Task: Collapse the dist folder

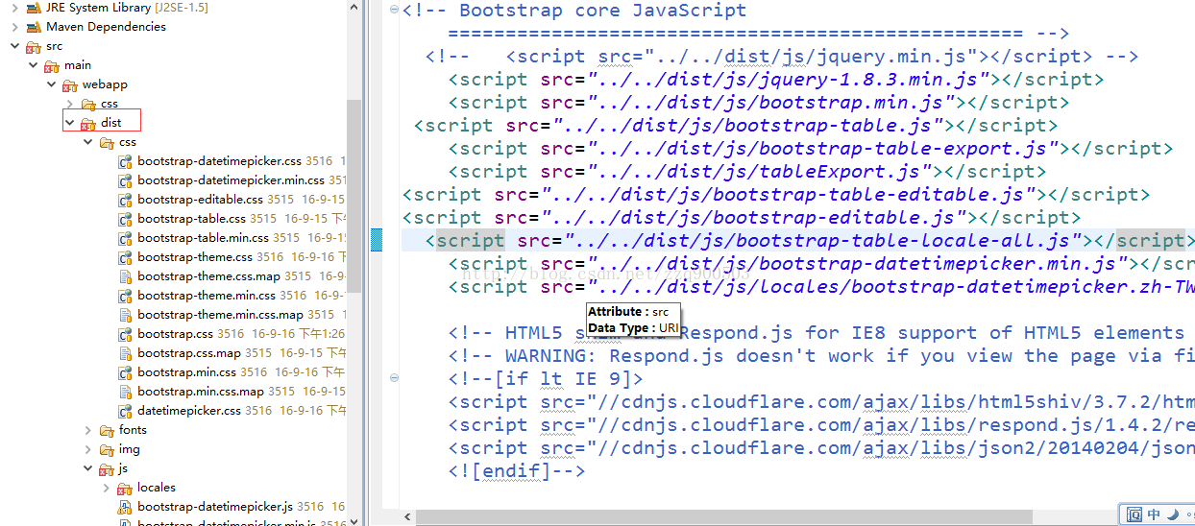Action: pyautogui.click(x=70, y=123)
